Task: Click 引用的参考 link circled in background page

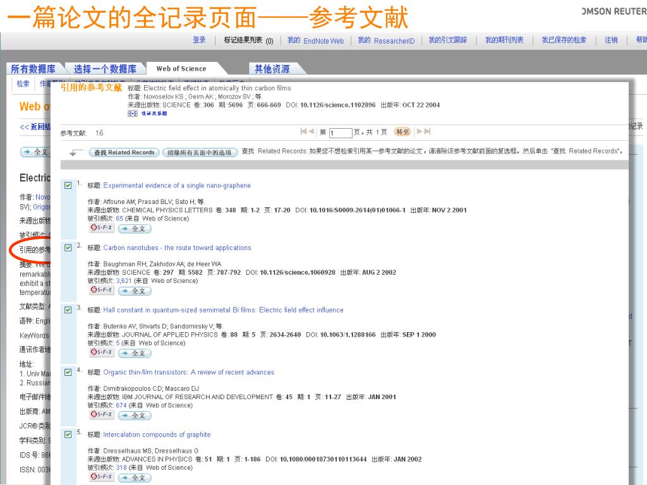Action: (x=35, y=250)
